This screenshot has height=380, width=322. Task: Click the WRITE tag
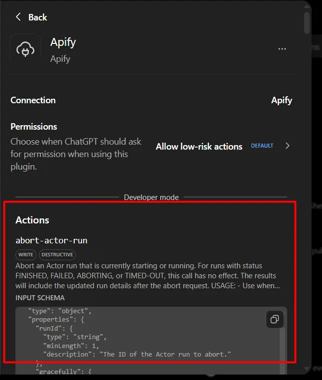tap(26, 255)
